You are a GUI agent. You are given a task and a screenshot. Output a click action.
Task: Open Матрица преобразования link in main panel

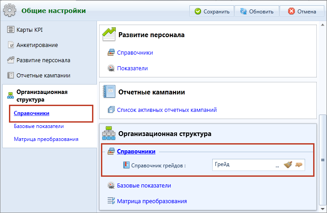[152, 201]
